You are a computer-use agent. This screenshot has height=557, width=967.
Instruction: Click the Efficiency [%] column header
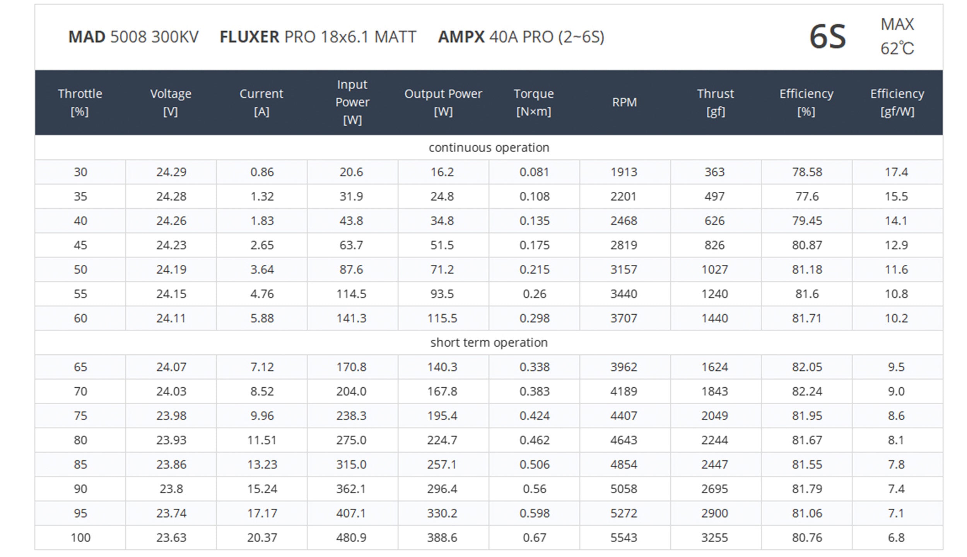click(x=806, y=102)
